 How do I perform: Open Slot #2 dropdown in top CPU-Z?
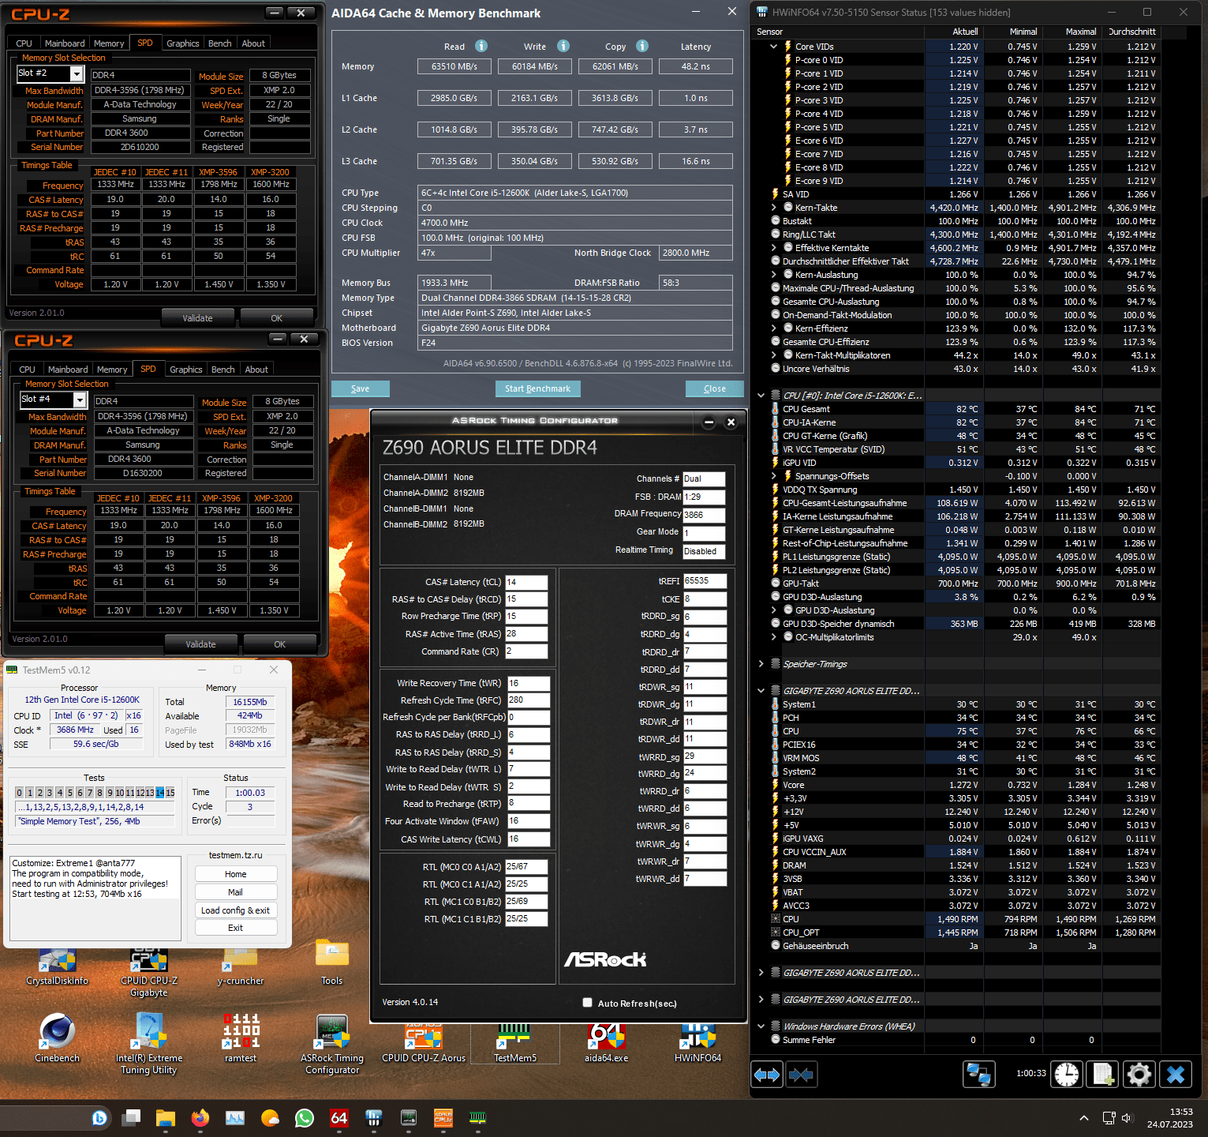pos(77,73)
